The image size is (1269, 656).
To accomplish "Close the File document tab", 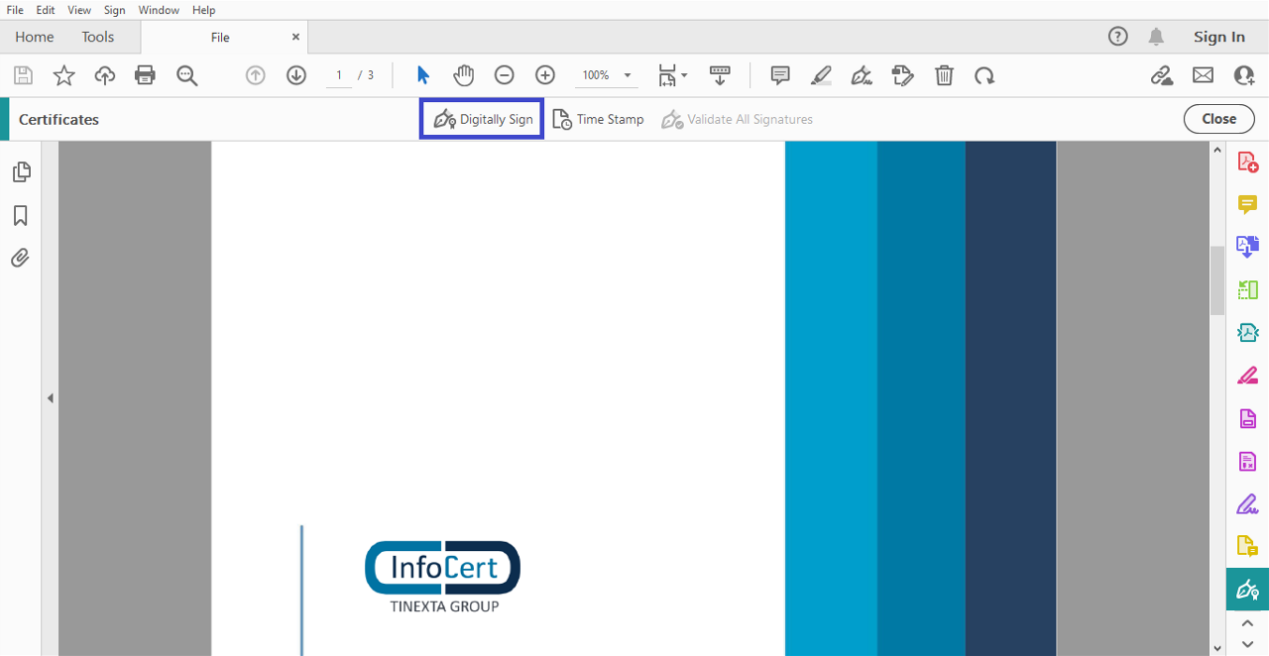I will point(295,37).
